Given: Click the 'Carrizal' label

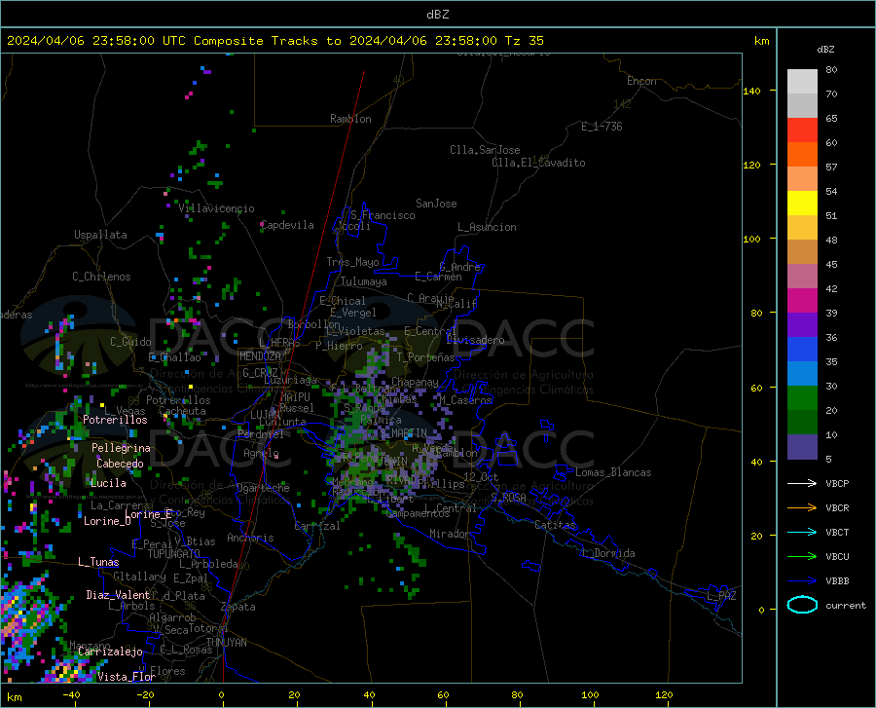Looking at the screenshot, I should [316, 526].
